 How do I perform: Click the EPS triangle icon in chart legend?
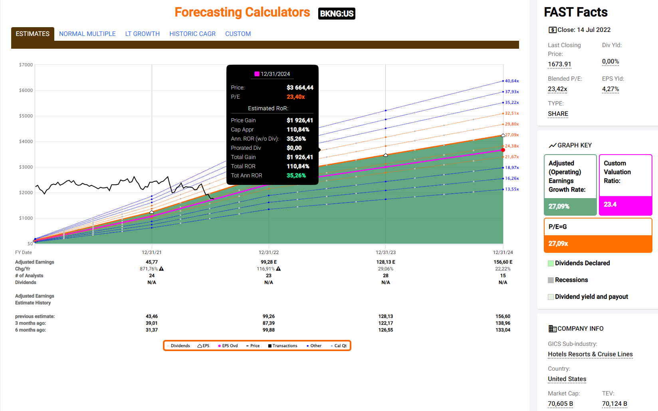pos(200,346)
